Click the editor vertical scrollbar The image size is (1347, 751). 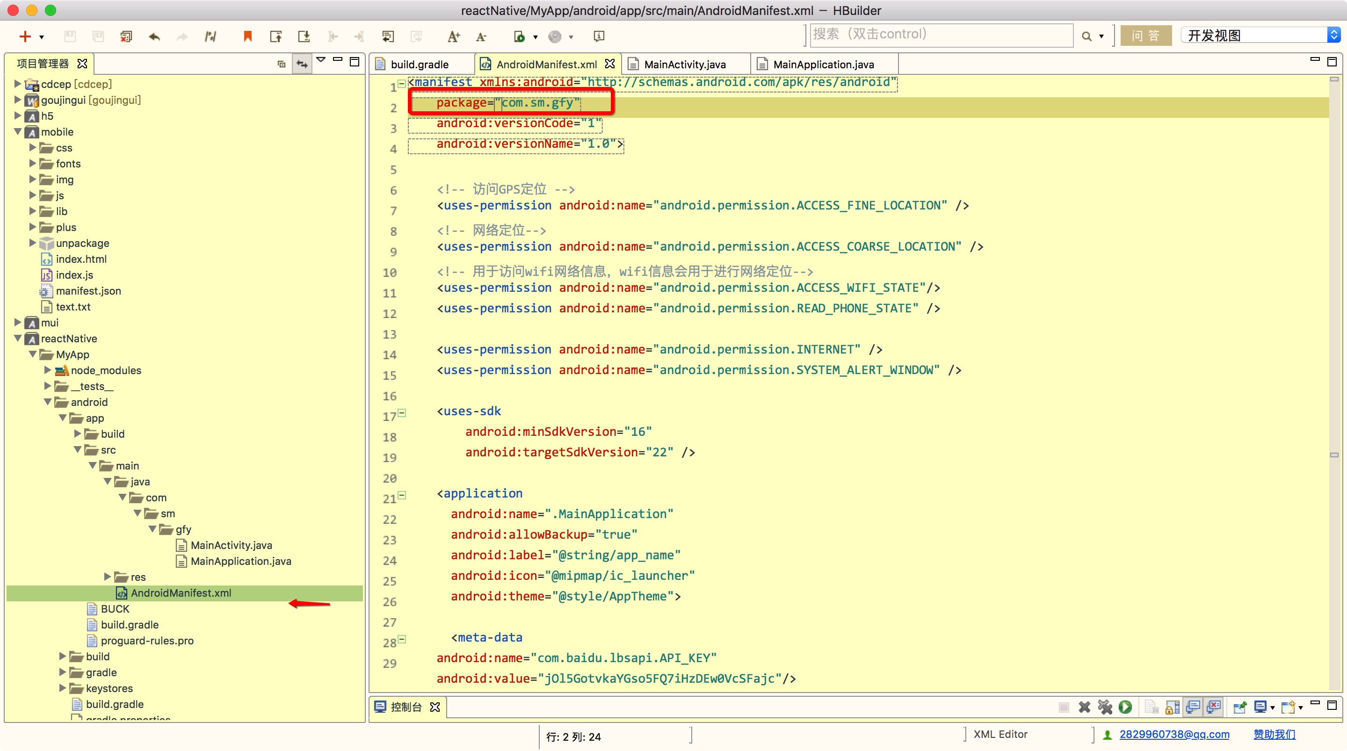[1334, 383]
